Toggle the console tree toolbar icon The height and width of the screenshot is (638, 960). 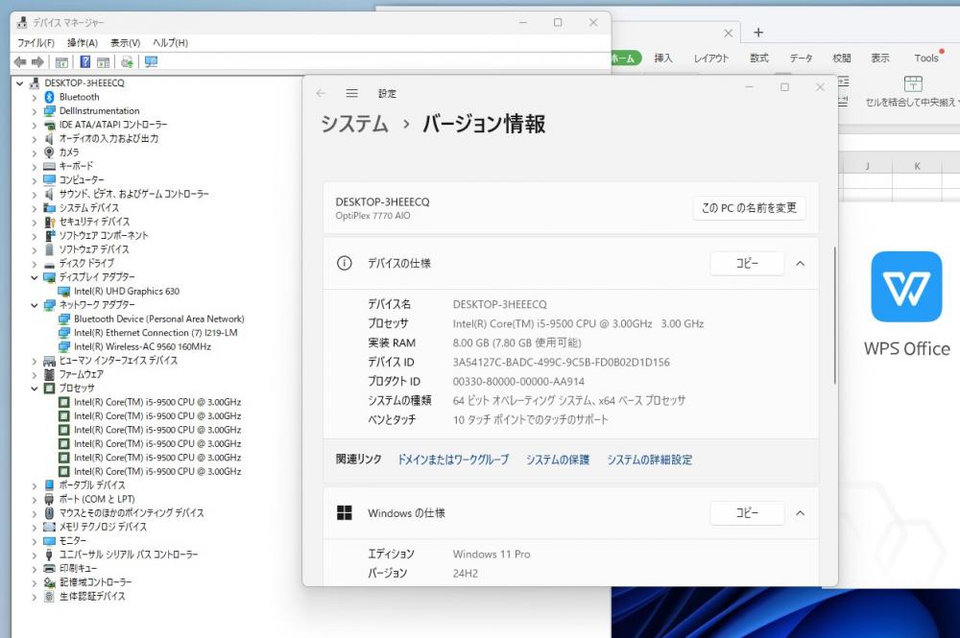61,62
